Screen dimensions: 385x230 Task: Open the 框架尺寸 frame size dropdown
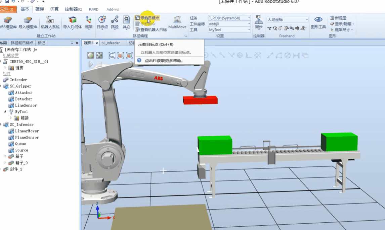tap(342, 29)
